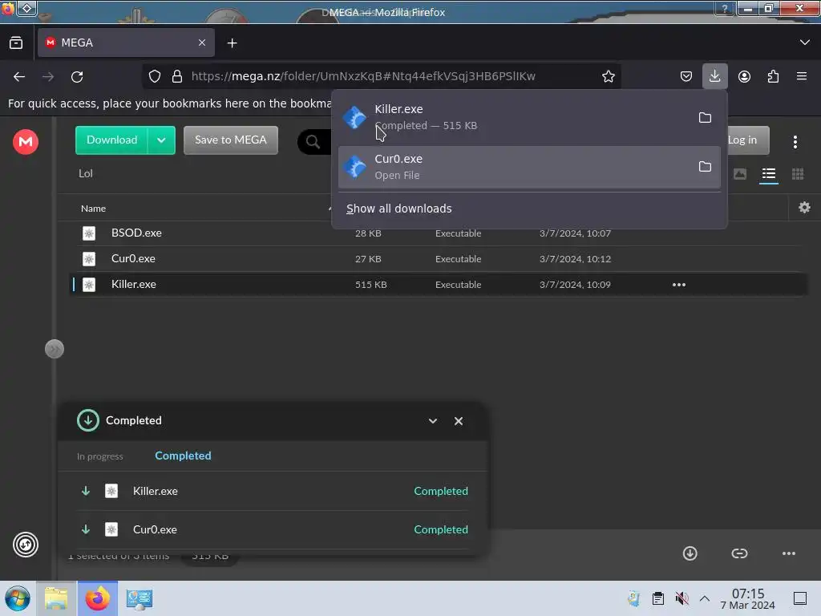Open image gallery view icon
The image size is (821, 616).
click(x=739, y=174)
